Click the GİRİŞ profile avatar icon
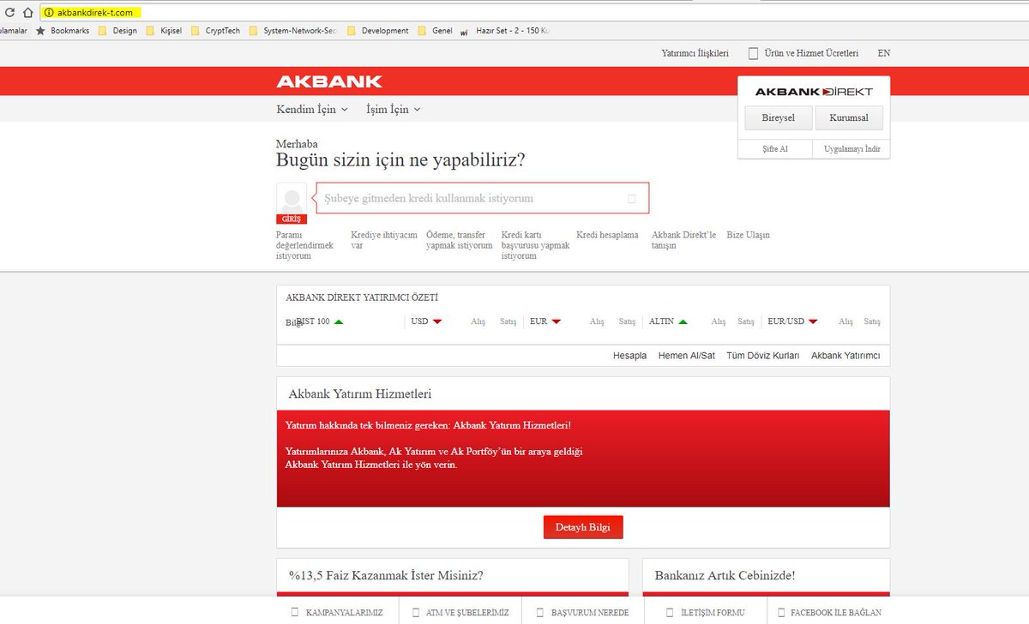The image size is (1029, 624). (x=291, y=198)
